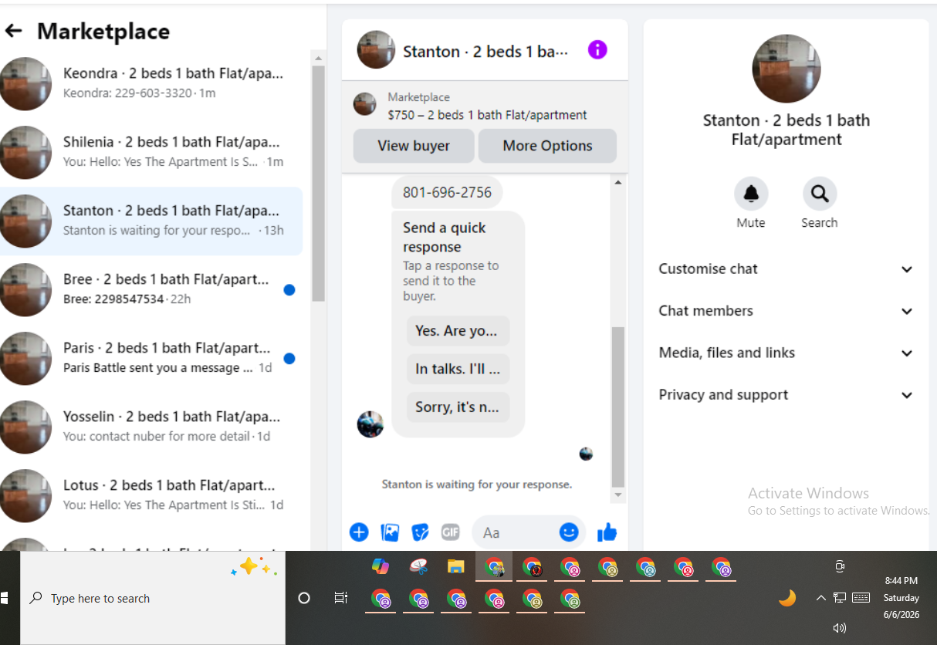Click the sender's avatar beside quick responses
The image size is (937, 645).
pos(370,424)
